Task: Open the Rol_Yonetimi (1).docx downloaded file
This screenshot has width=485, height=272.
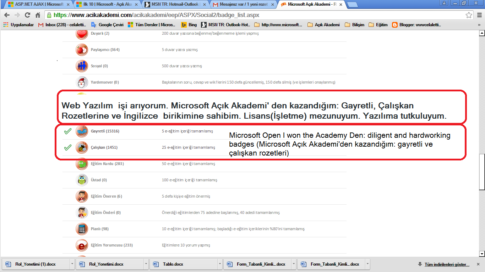Action: point(36,264)
